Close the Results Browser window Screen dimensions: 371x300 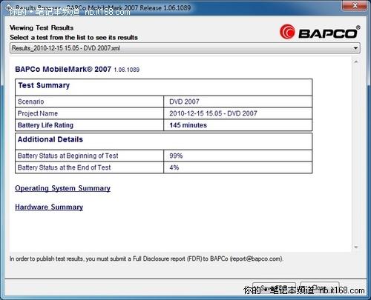coord(355,5)
